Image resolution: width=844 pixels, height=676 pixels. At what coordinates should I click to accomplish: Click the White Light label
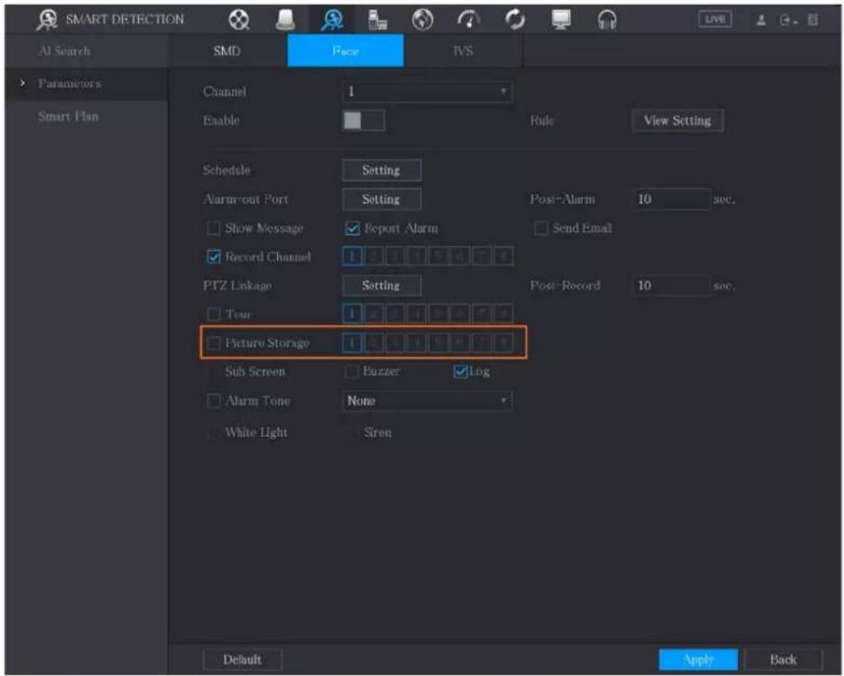256,432
